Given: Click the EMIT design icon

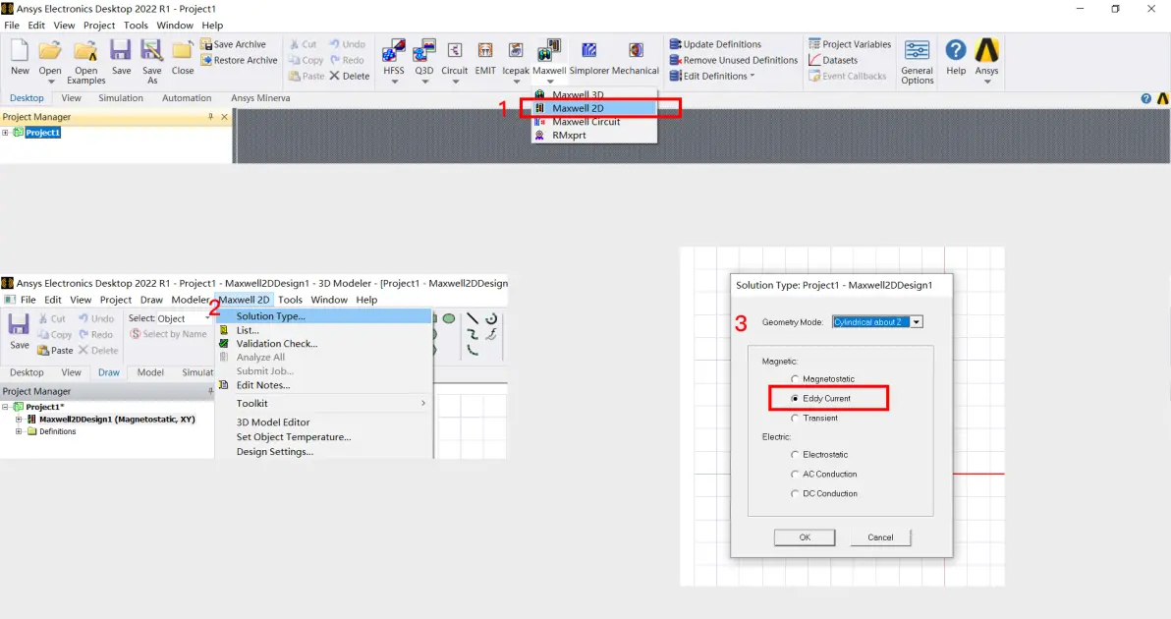Looking at the screenshot, I should 485,57.
